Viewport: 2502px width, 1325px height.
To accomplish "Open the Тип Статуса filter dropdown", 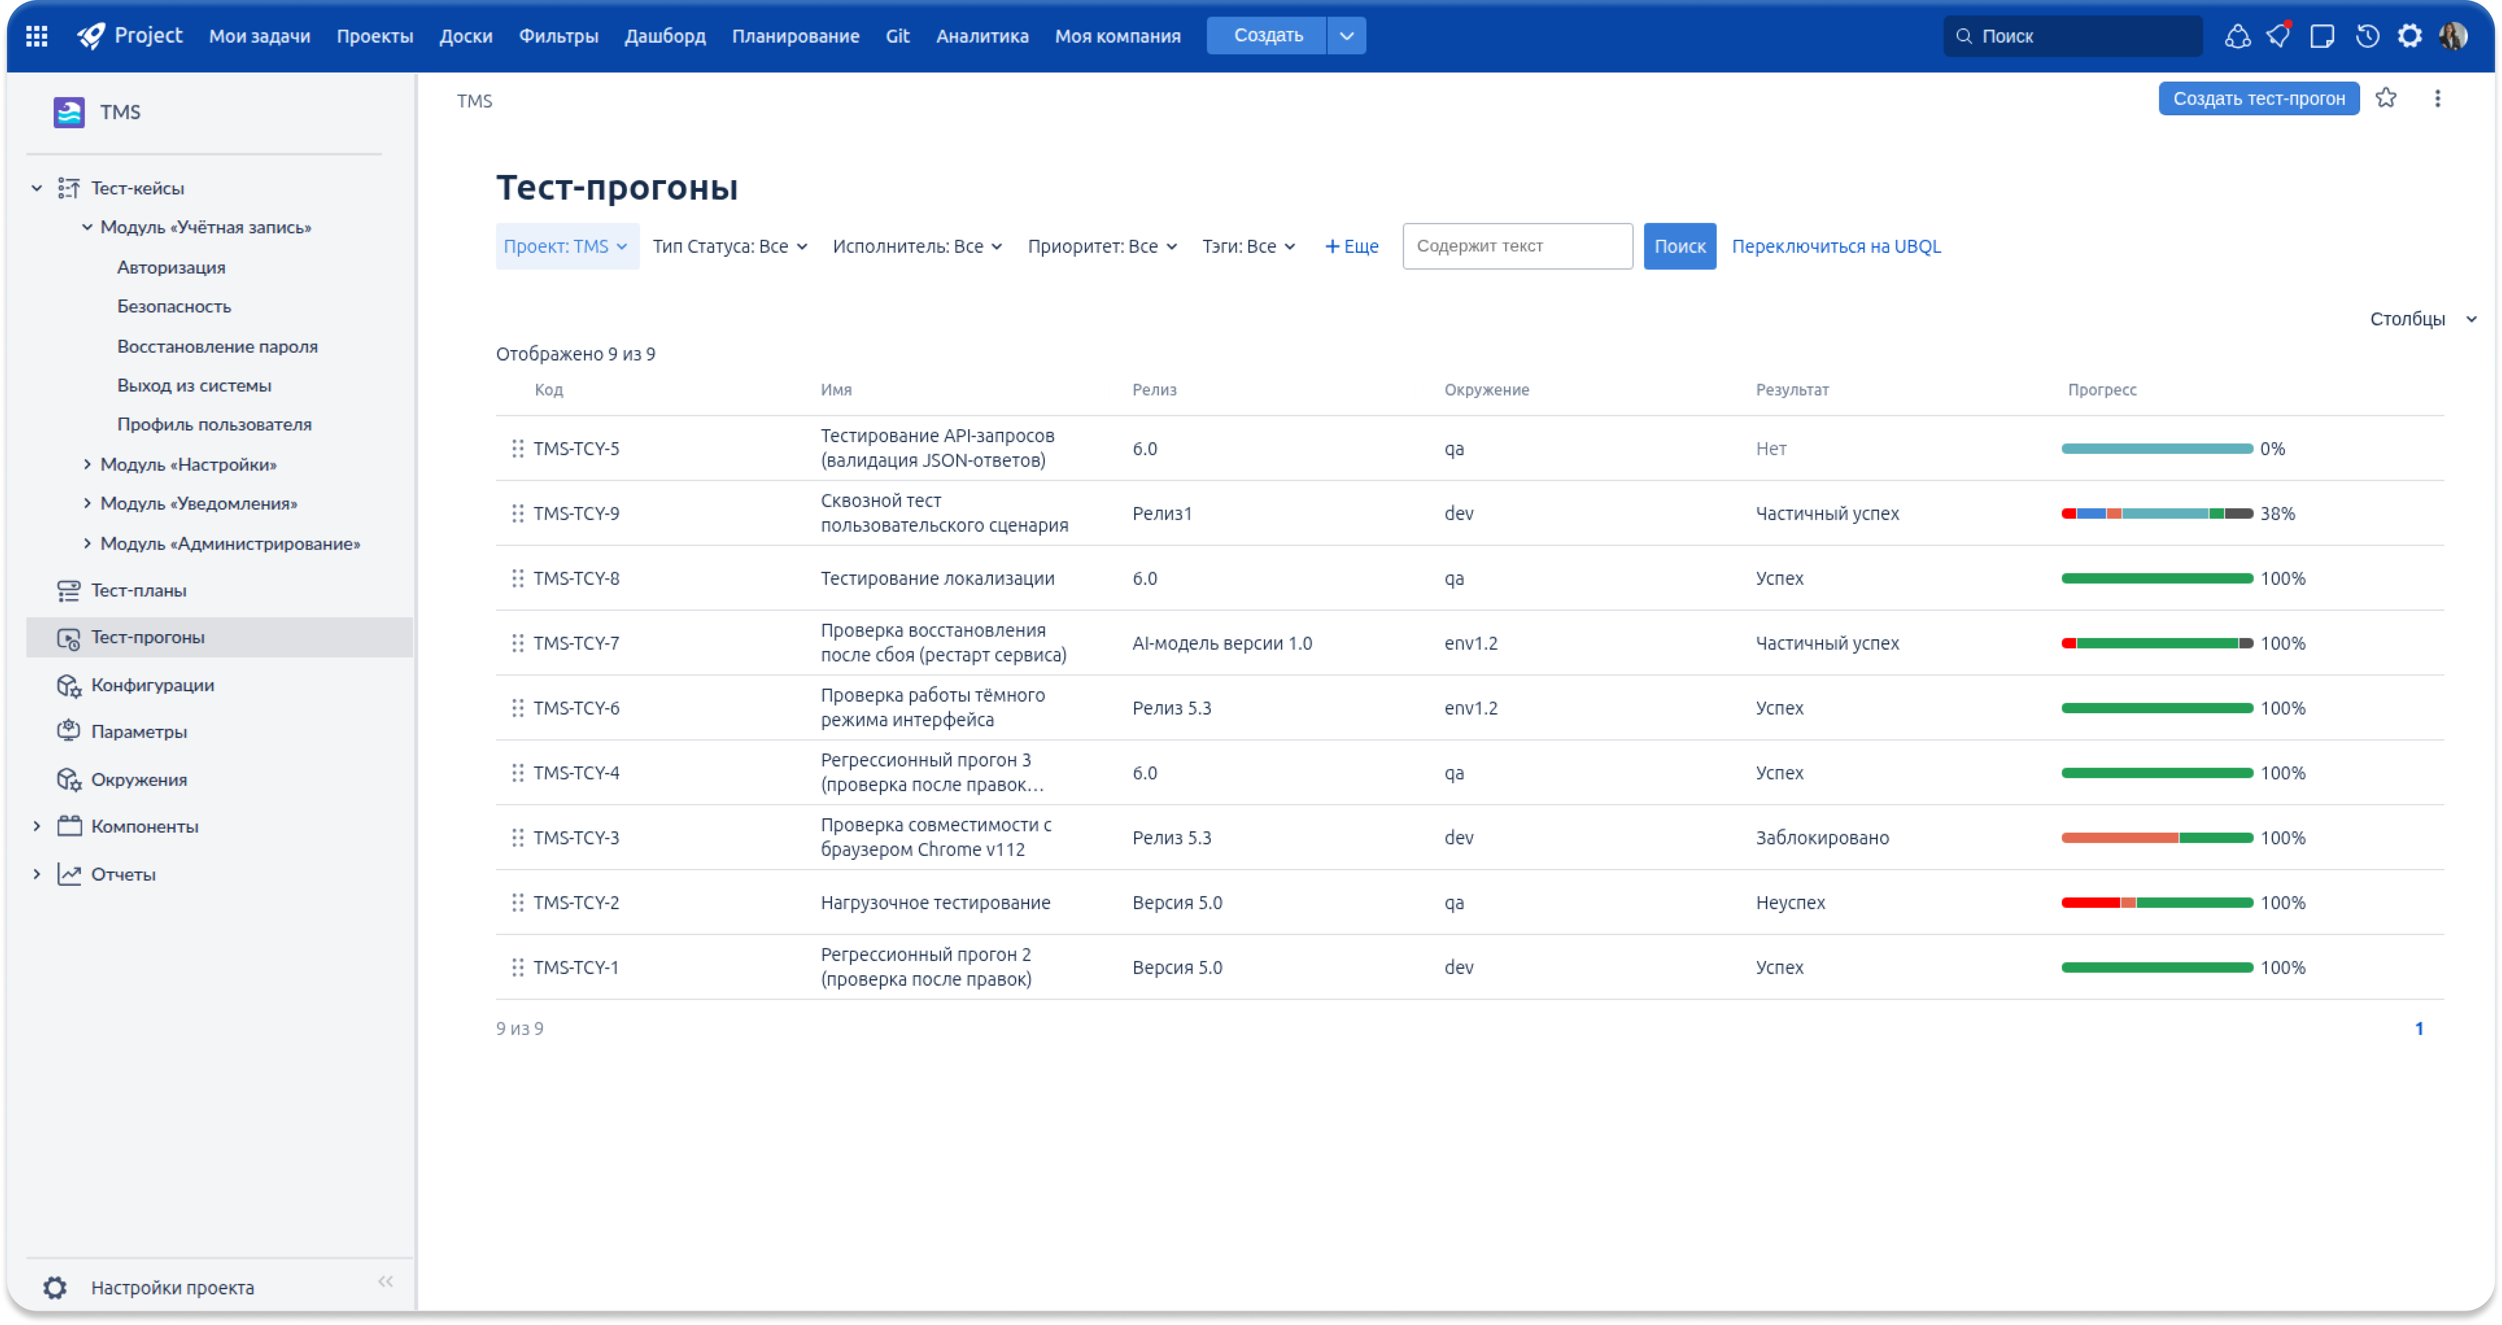I will pos(729,246).
